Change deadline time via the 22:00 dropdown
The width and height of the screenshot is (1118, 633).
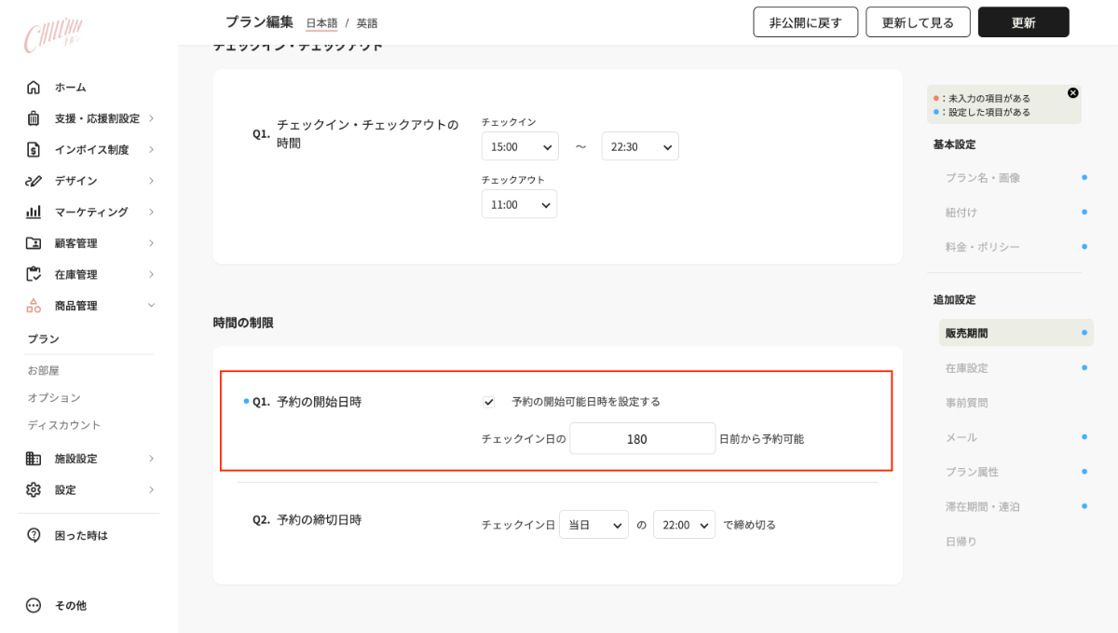coord(684,524)
